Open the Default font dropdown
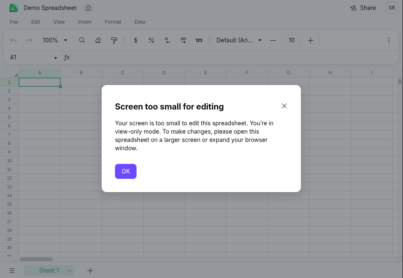Screen dimensions: 403x278 (239, 40)
